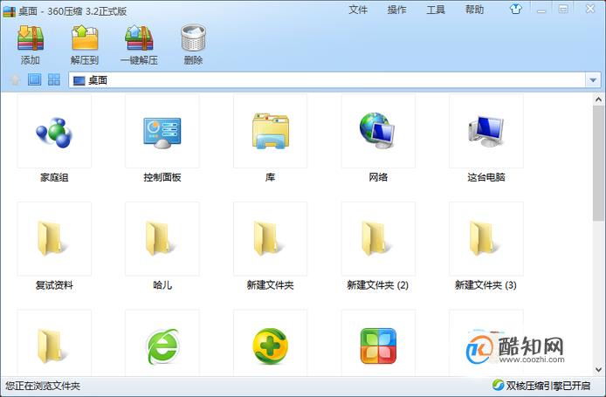Select the 控制面板 control panel icon
The image size is (606, 397).
[162, 133]
